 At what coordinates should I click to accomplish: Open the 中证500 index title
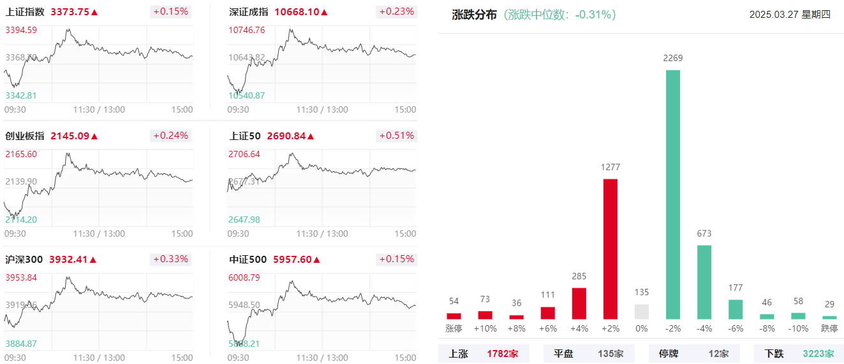[249, 260]
